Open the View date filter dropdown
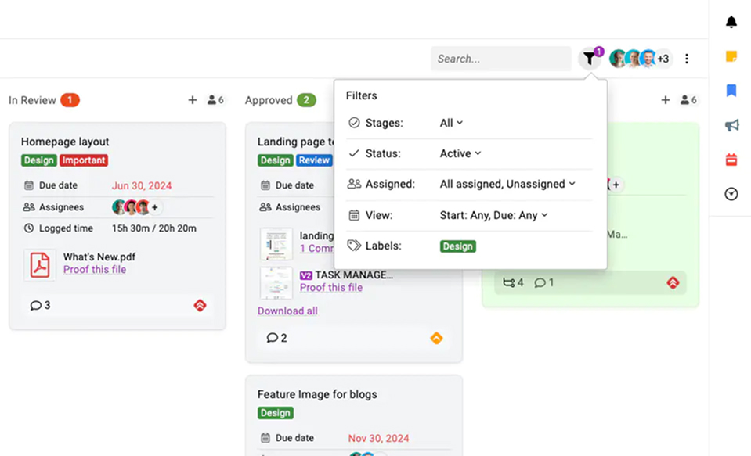751x456 pixels. 493,215
